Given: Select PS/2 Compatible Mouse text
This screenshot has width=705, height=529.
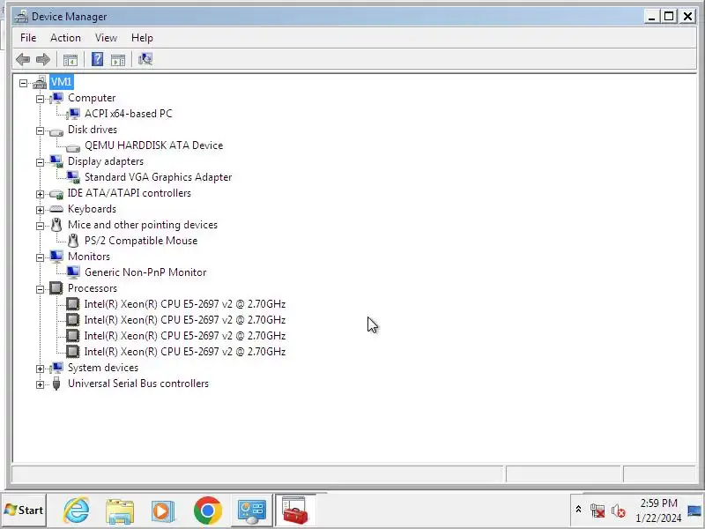Looking at the screenshot, I should pyautogui.click(x=141, y=241).
